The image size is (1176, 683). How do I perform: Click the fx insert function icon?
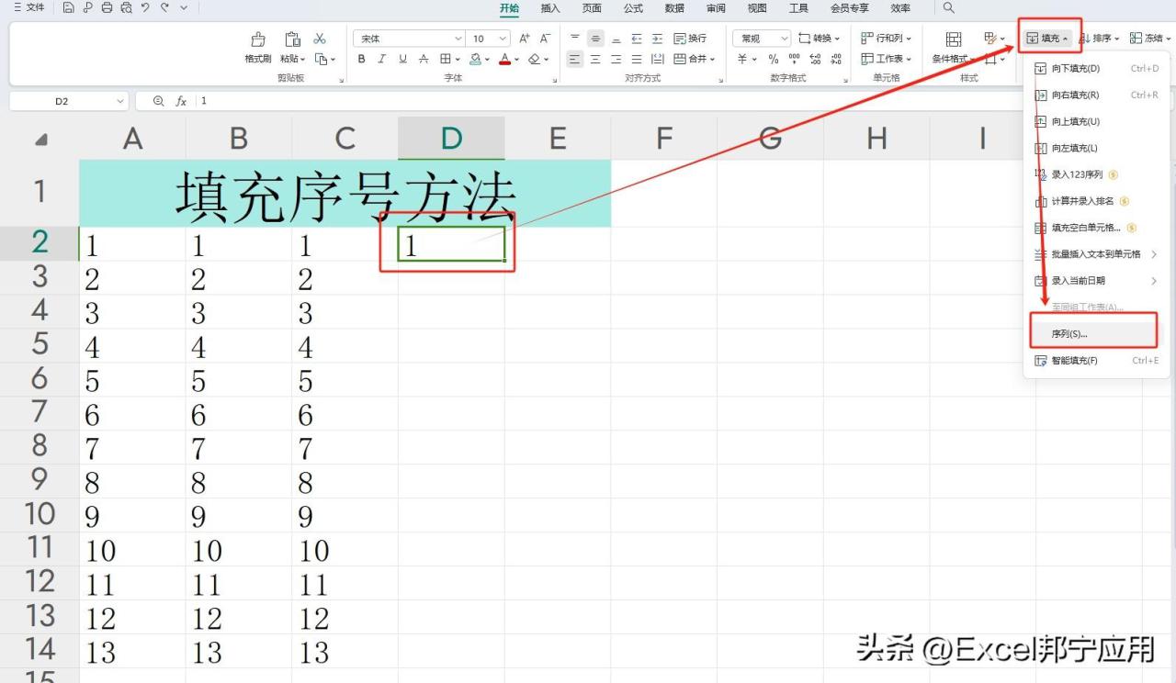pyautogui.click(x=181, y=101)
